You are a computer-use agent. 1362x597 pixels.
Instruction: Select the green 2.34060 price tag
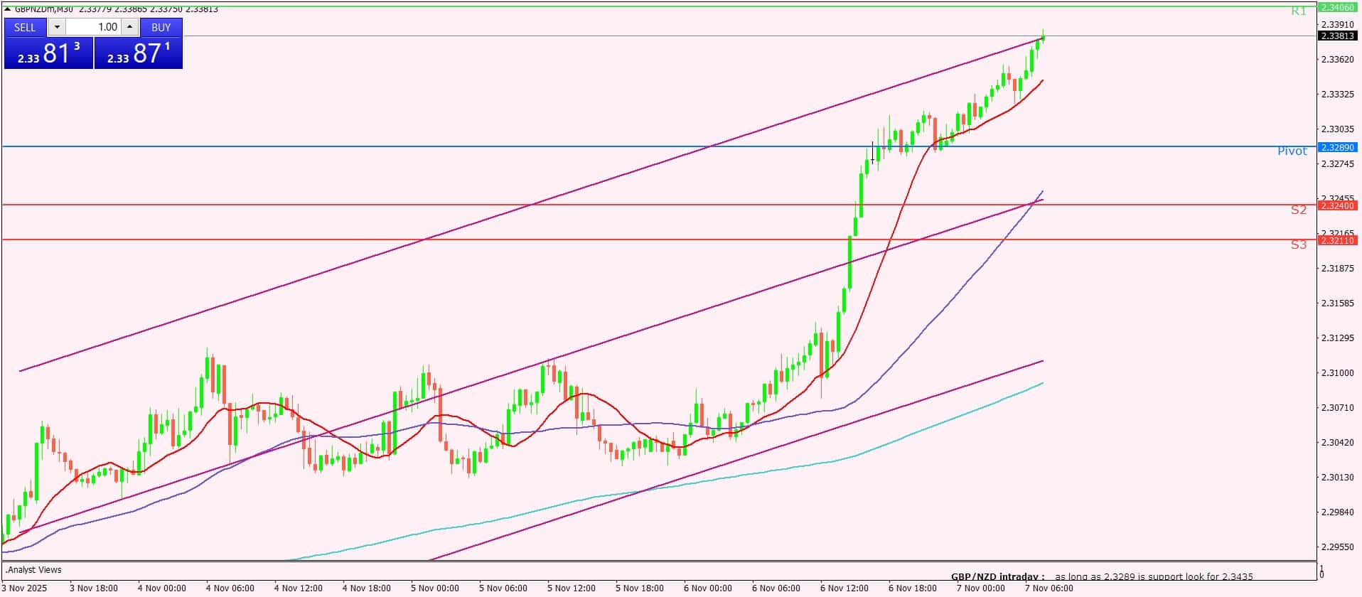coord(1338,7)
